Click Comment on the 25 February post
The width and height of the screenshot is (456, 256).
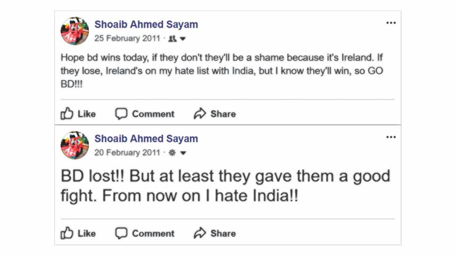(145, 114)
